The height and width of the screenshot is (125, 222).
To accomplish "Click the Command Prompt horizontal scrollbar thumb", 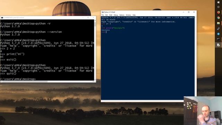I will click(25, 82).
